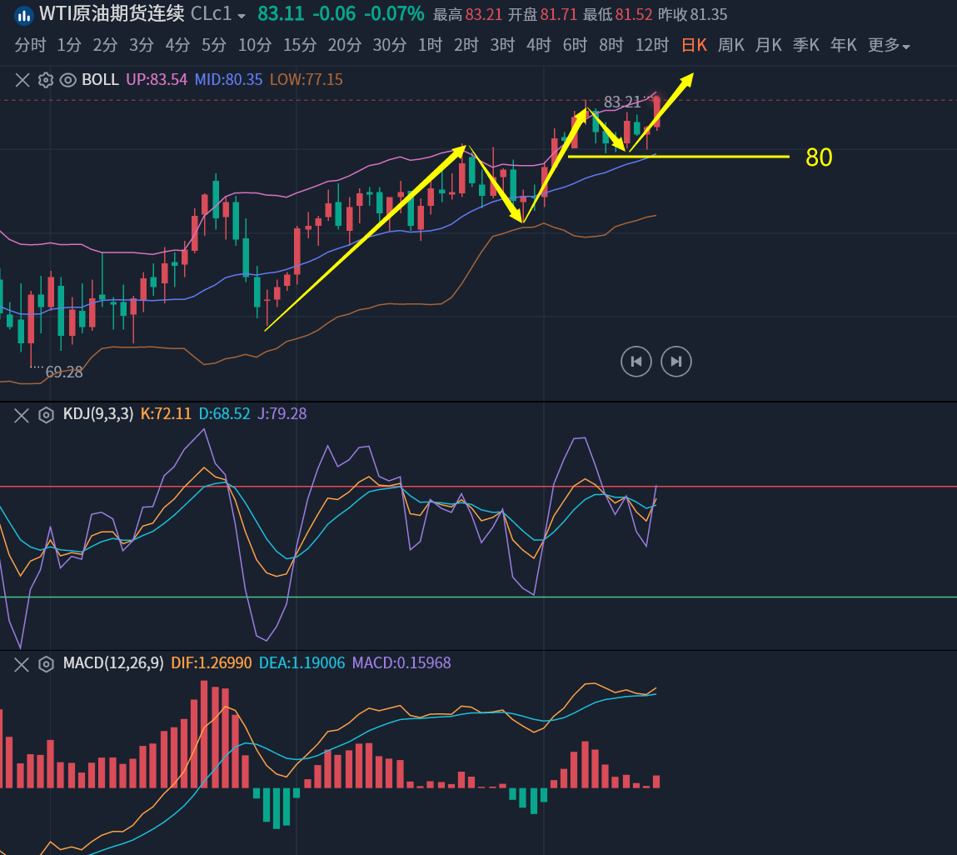The image size is (957, 855).
Task: Click the 80 support level label
Action: click(x=819, y=157)
